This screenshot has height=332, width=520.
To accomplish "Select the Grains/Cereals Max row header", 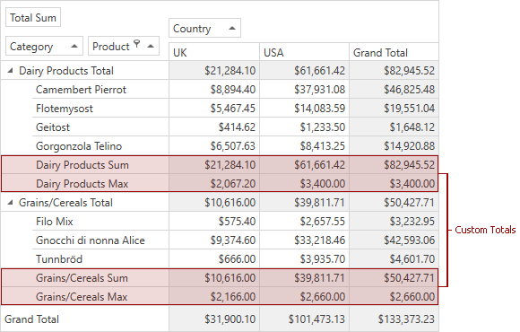I will (x=100, y=296).
